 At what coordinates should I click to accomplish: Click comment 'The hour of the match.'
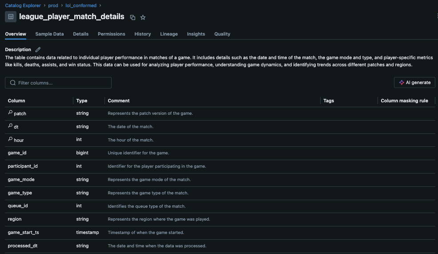pyautogui.click(x=131, y=140)
